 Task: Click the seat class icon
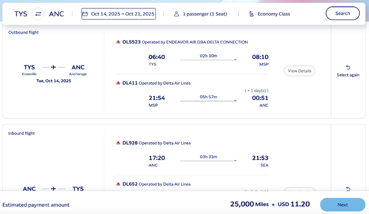click(251, 14)
